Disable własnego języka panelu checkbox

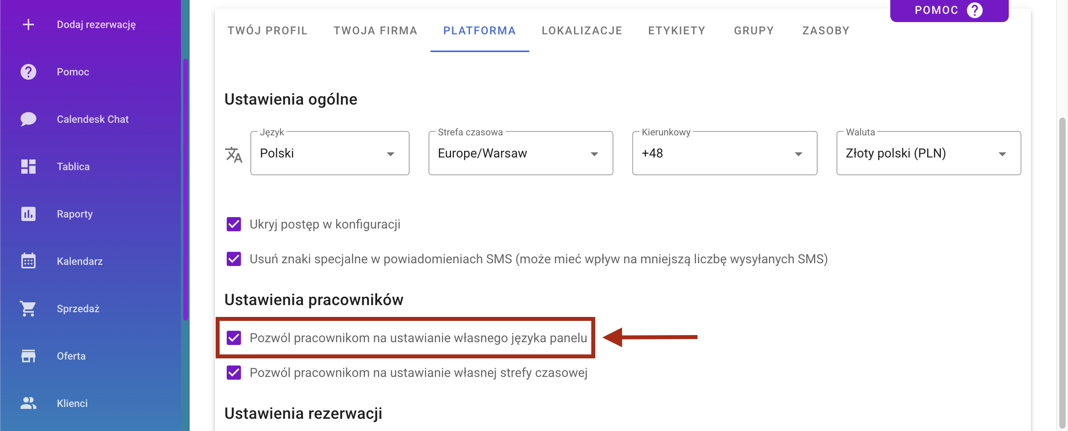(x=234, y=338)
